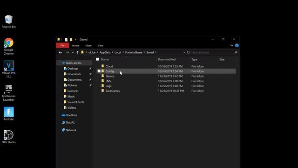298x168 pixels.
Task: Expand the chevron after Local in path
Action: pyautogui.click(x=123, y=52)
